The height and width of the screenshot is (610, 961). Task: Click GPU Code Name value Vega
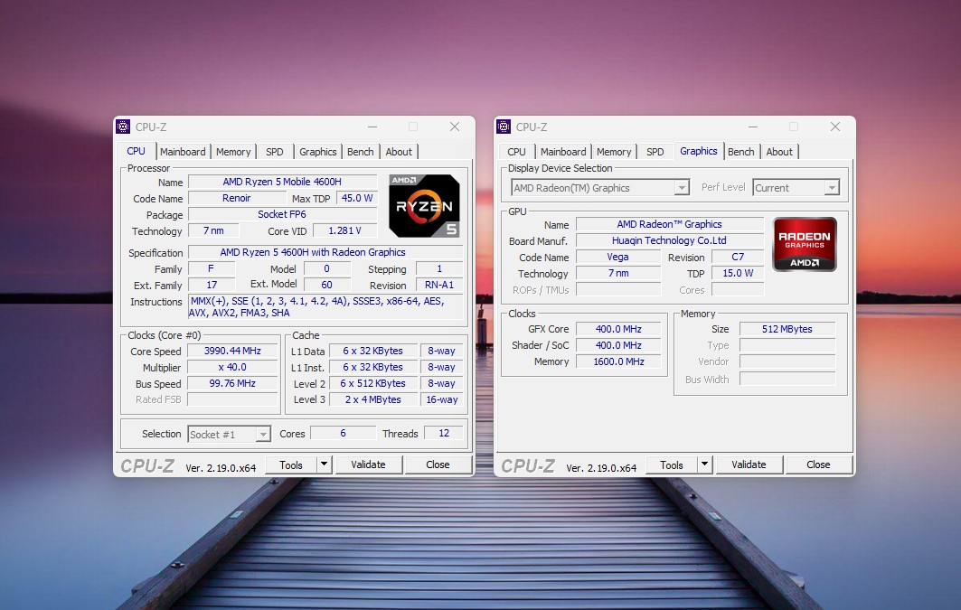tap(617, 258)
